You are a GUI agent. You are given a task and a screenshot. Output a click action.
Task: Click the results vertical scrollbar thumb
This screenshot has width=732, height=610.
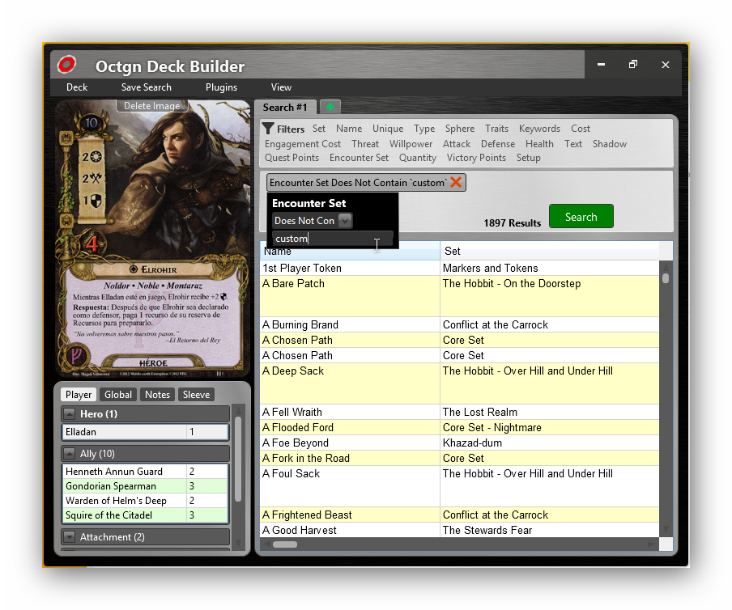pos(666,278)
